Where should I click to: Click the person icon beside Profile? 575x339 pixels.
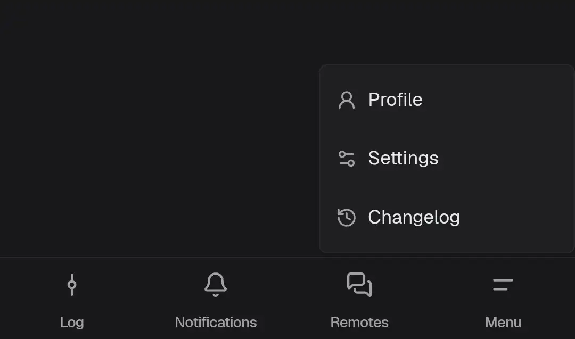pyautogui.click(x=347, y=100)
